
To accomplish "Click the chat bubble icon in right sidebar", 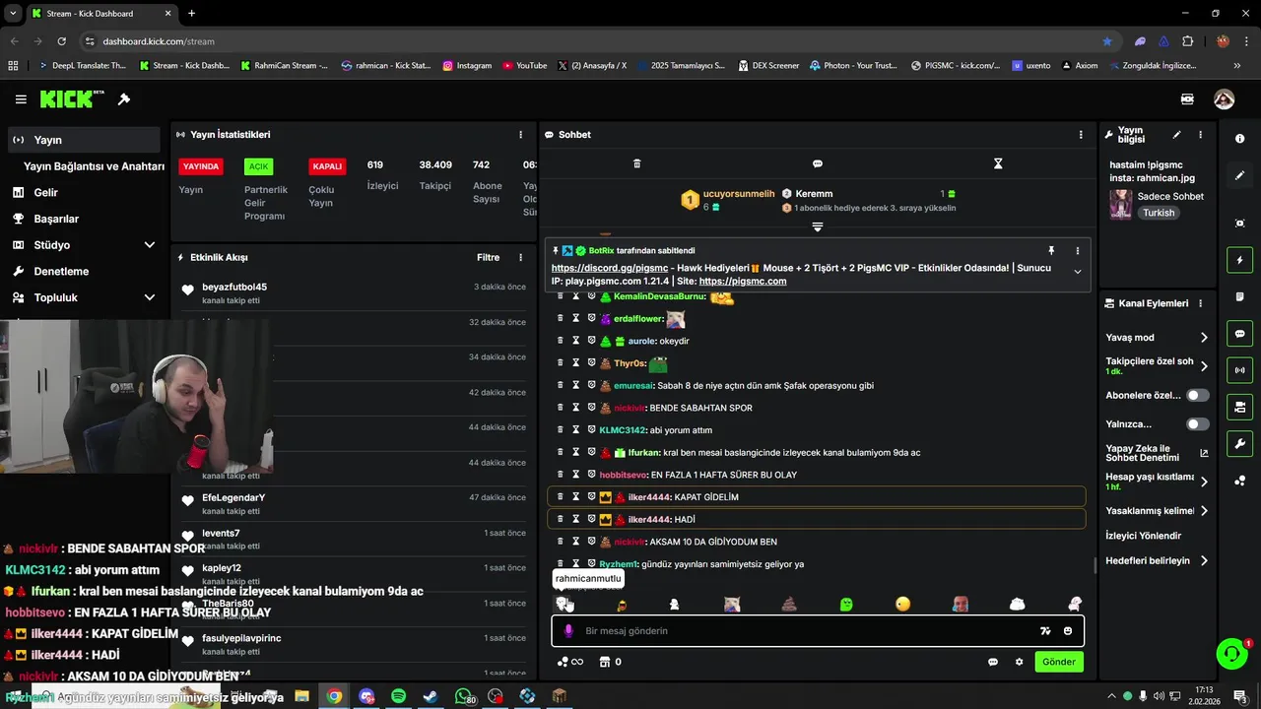I will click(1239, 334).
